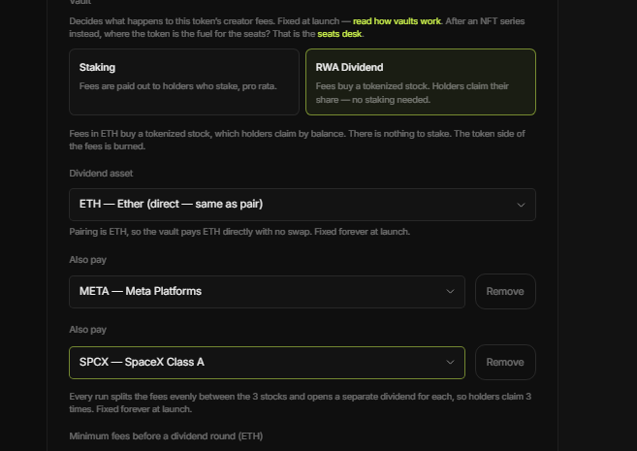Open the 'seats desk' link
This screenshot has height=451, width=637.
339,34
